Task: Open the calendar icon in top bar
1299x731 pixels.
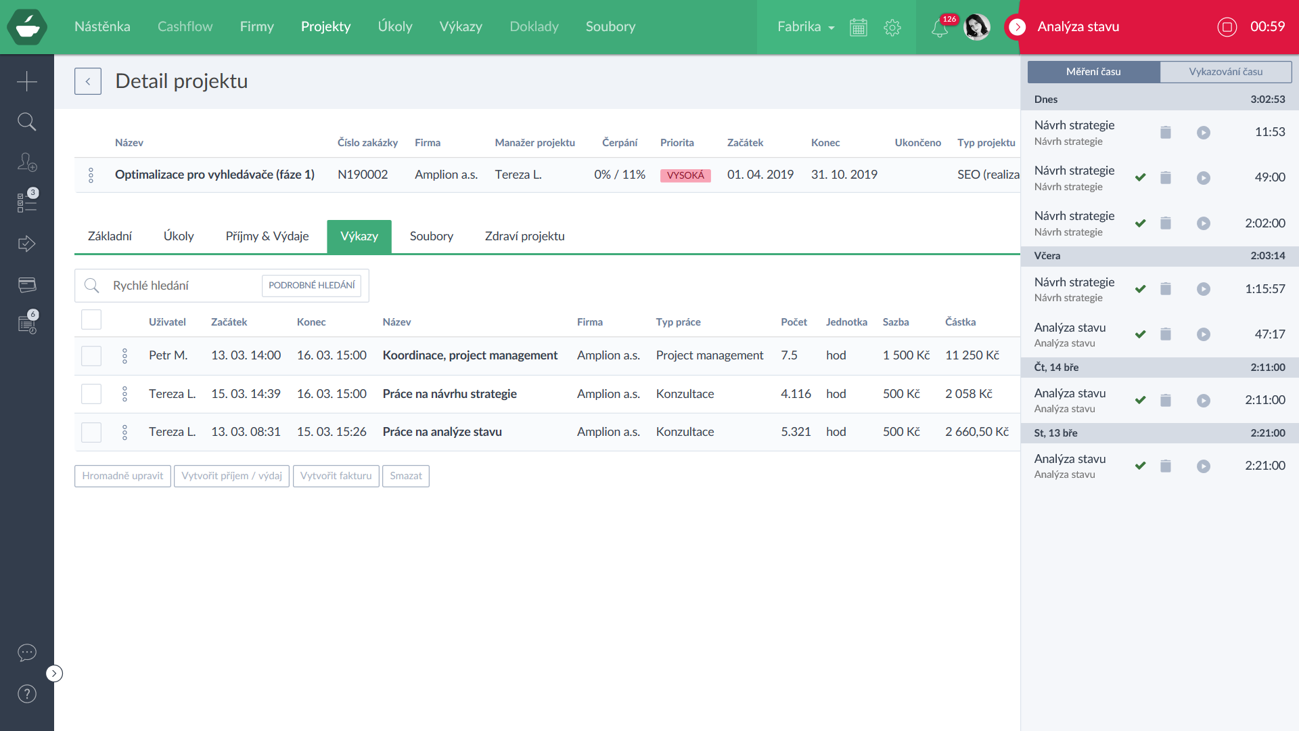Action: tap(859, 27)
